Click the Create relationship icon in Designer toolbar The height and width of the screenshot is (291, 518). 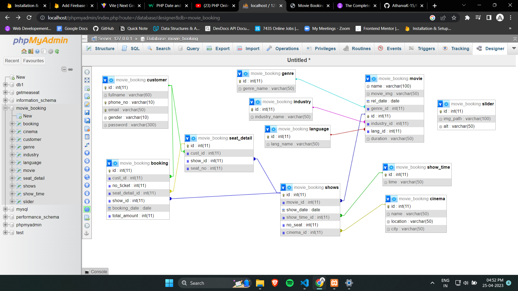87,145
